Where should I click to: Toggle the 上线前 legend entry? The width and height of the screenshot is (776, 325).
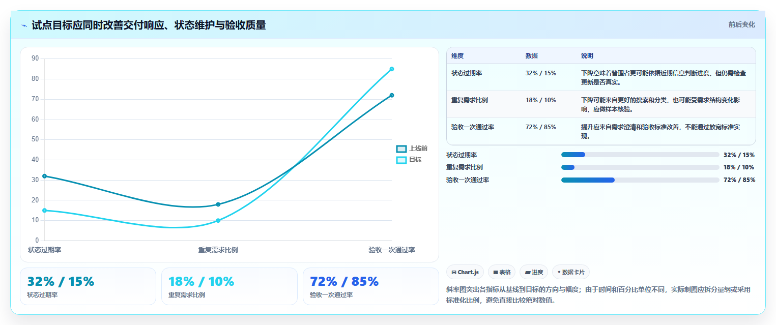pos(412,149)
